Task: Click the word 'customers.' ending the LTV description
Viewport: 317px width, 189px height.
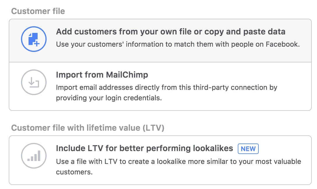Action: tap(74, 172)
